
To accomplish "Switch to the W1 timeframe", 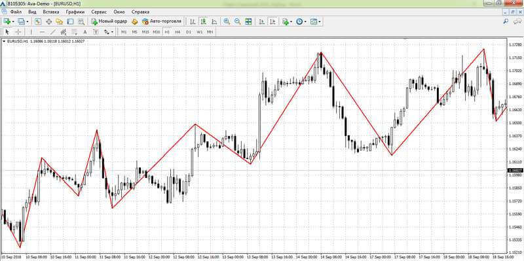I will [200, 32].
